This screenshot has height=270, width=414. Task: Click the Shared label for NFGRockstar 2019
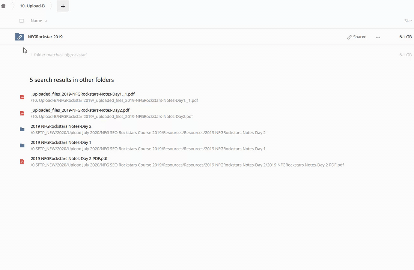point(360,37)
